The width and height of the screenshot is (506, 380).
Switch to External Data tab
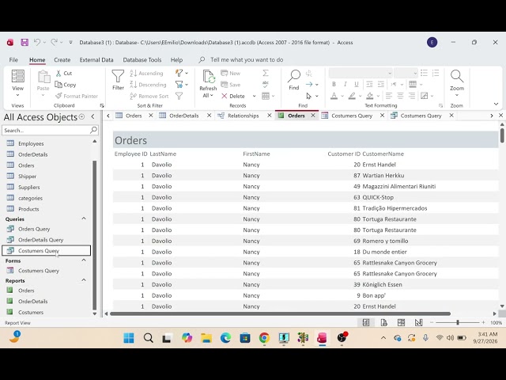[96, 60]
